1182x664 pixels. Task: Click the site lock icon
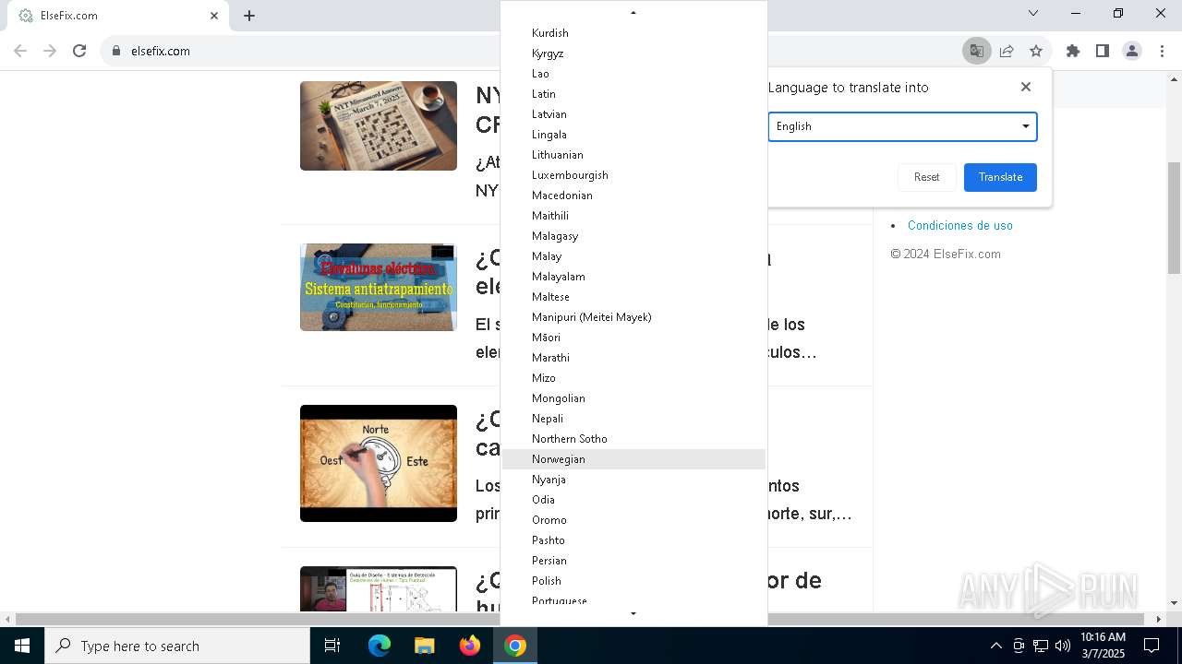[116, 51]
